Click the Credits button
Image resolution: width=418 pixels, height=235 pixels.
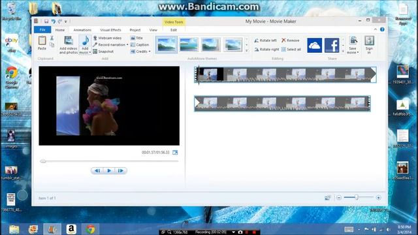click(x=138, y=52)
